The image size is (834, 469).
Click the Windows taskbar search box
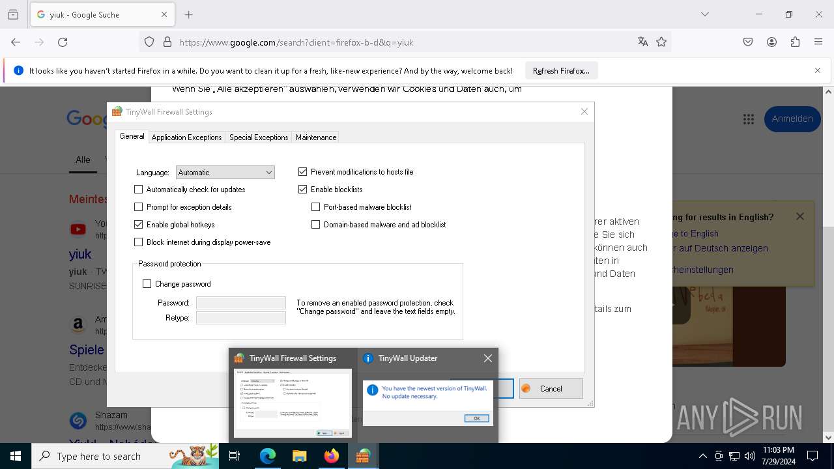coord(126,456)
